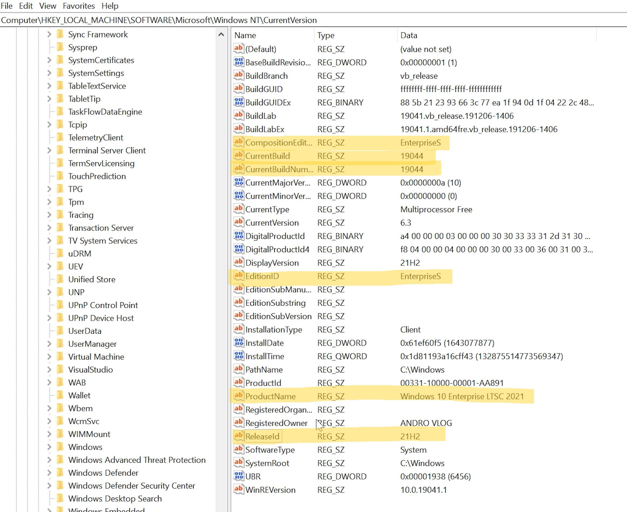Click the Windows Defender folder icon
627x512 pixels.
pos(60,472)
